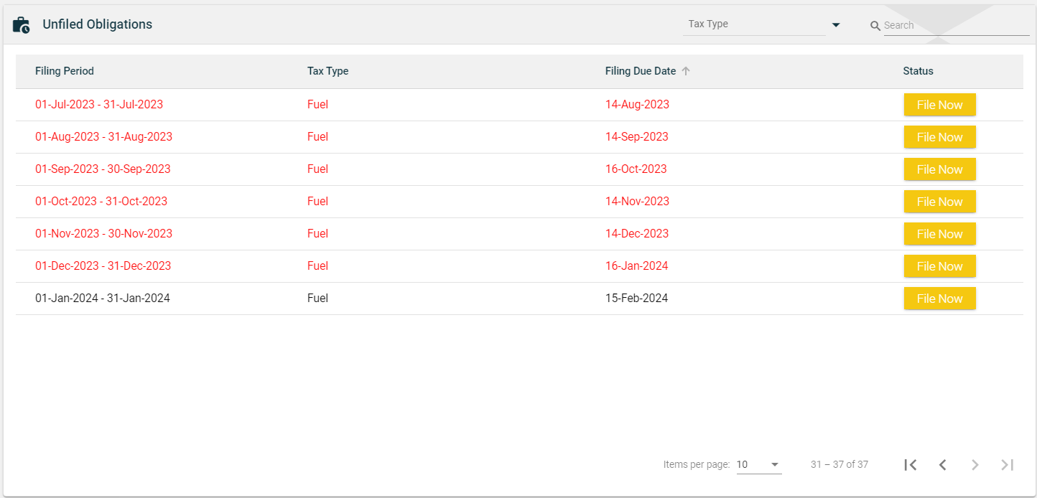Screen dimensions: 1037x498
Task: File Now for the August 2023 period
Action: (939, 137)
